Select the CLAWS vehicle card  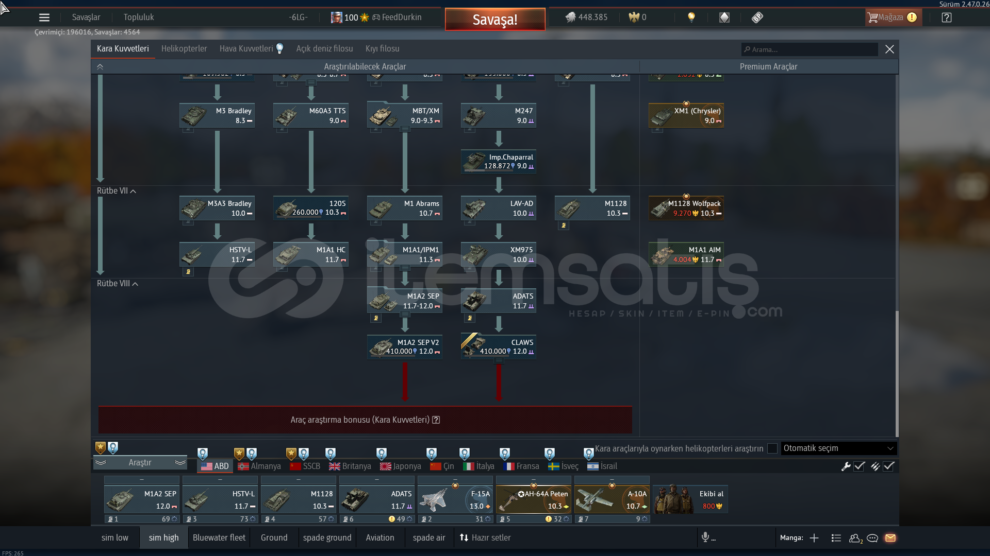coord(499,347)
